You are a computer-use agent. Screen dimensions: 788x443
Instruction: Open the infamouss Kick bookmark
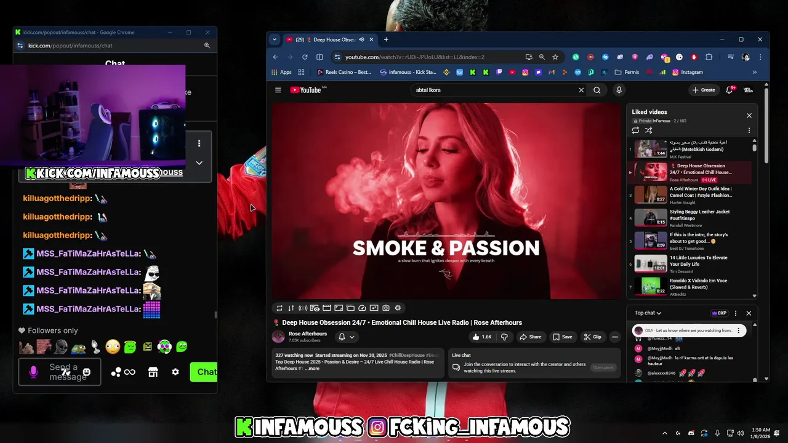point(408,72)
